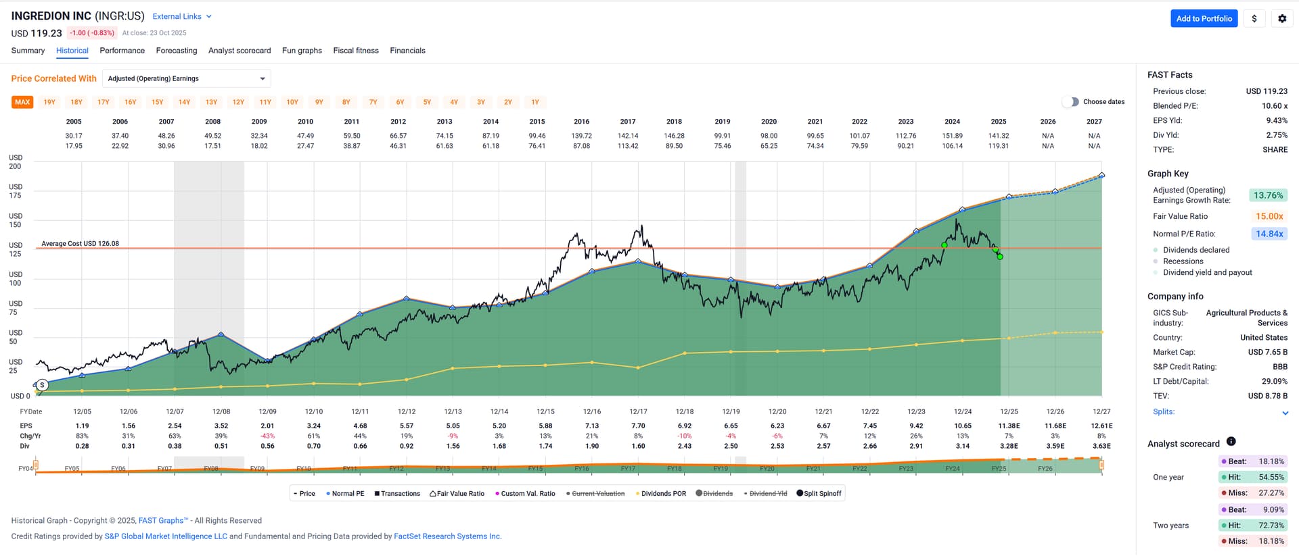Toggle Normal PE in the chart legend
This screenshot has height=558, width=1299.
(x=345, y=494)
